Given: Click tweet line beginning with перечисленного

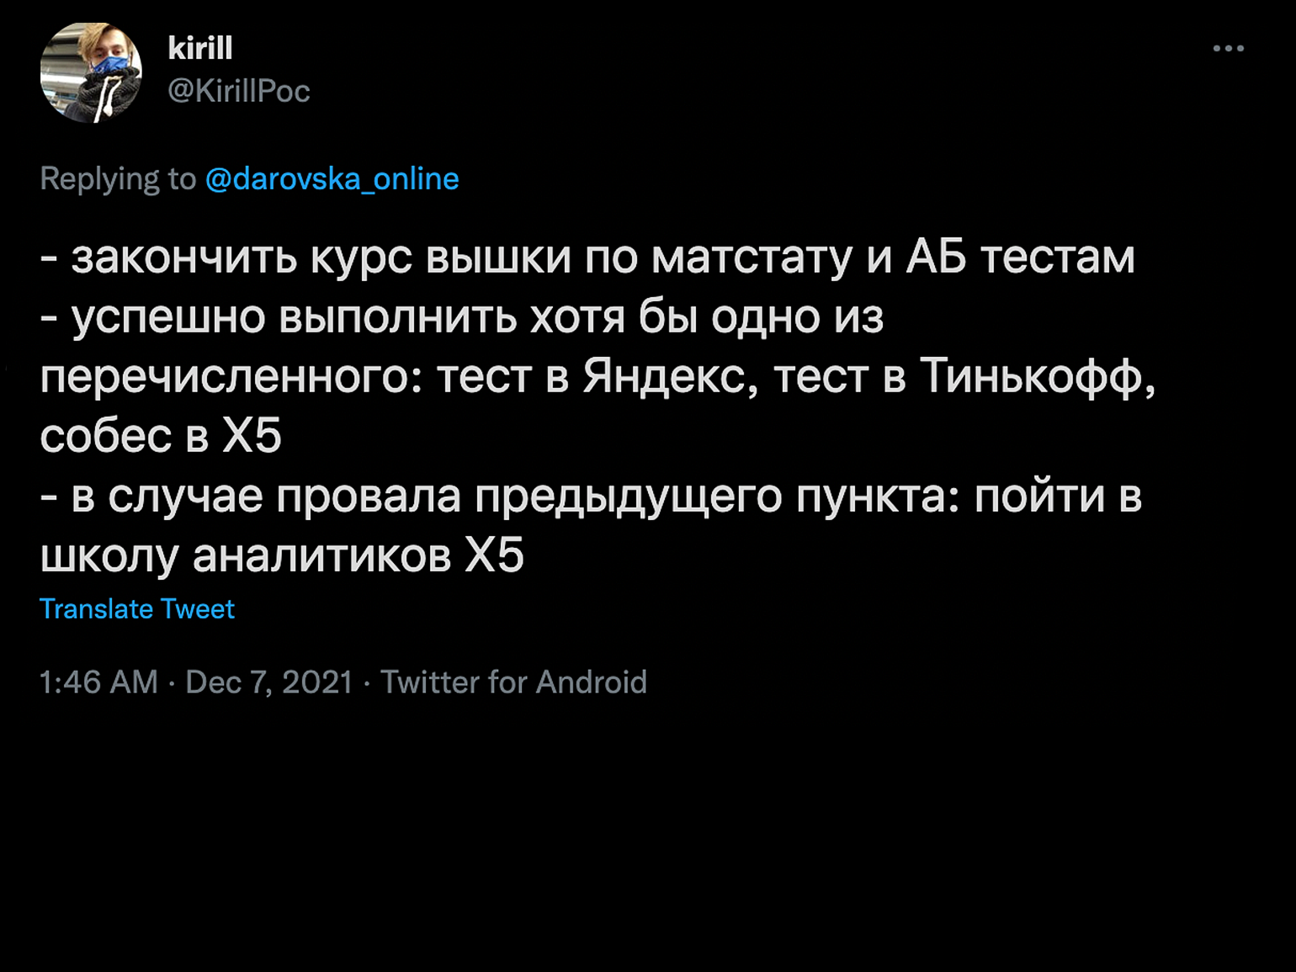Looking at the screenshot, I should point(598,376).
